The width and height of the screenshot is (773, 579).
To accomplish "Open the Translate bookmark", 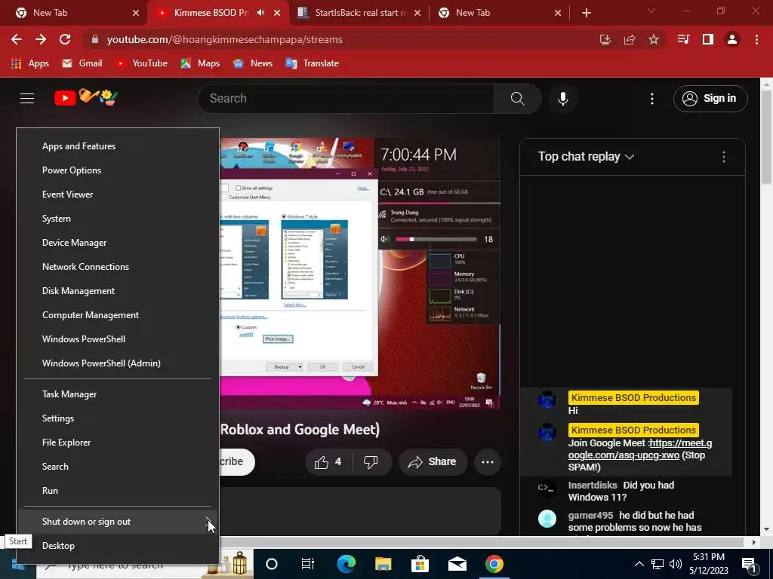I will (313, 63).
